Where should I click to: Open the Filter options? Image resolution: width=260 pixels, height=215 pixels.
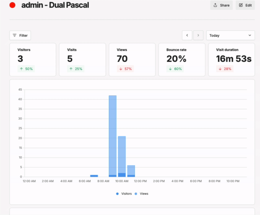click(x=20, y=35)
